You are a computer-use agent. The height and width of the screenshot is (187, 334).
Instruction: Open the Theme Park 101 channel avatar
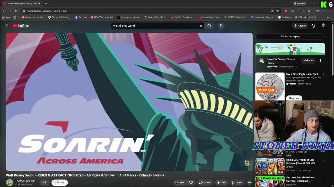point(10,183)
